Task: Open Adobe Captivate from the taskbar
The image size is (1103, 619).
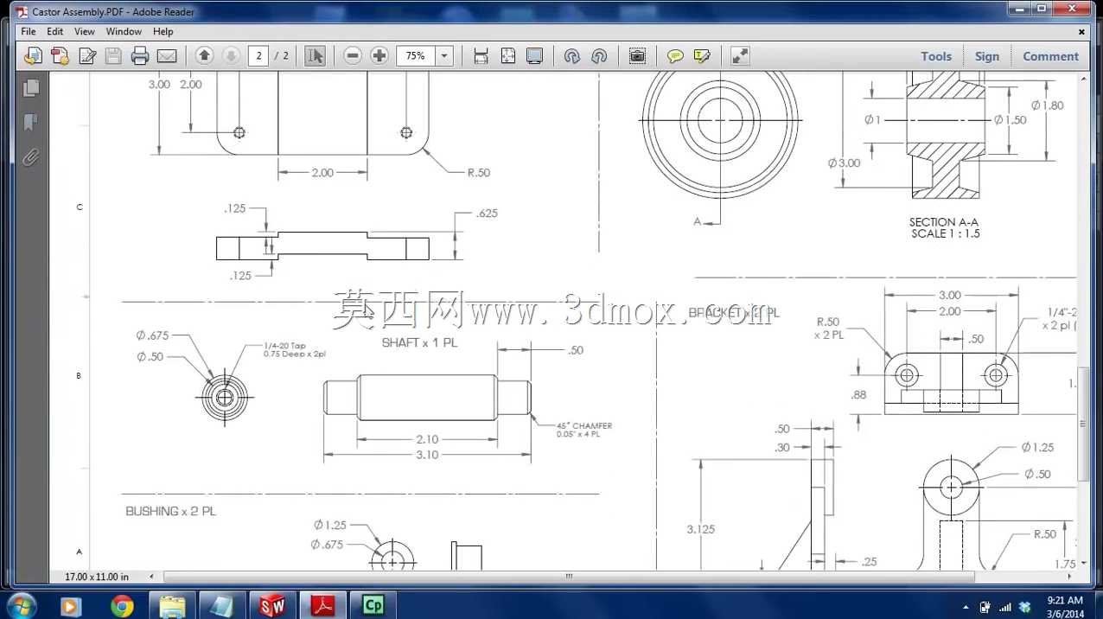Action: tap(373, 606)
